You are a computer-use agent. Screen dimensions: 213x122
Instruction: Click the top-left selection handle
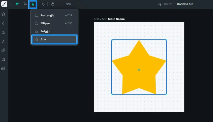[x=112, y=40]
